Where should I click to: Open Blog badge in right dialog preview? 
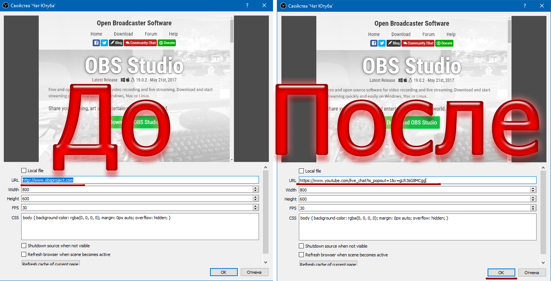coord(393,43)
